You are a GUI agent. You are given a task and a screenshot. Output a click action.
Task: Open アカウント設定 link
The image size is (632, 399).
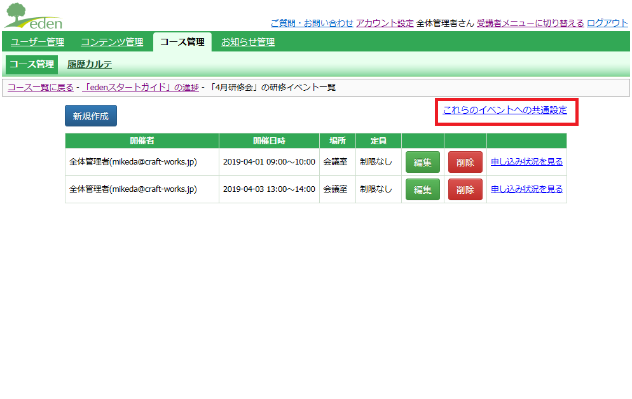point(385,24)
